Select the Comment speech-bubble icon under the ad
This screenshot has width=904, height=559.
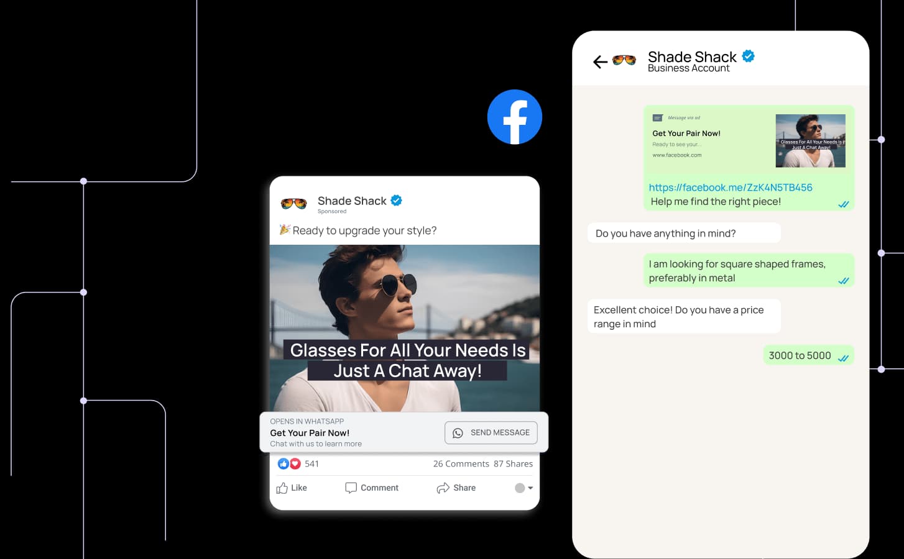tap(351, 488)
